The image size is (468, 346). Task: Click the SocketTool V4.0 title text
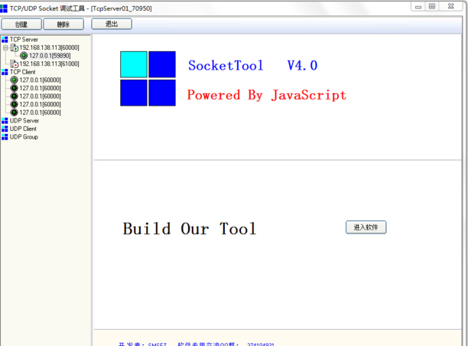coord(253,65)
